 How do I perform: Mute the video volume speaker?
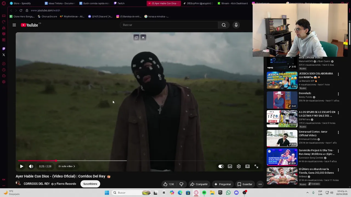point(31,166)
